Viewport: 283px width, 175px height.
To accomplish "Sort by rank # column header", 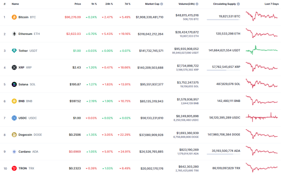I will point(5,4).
